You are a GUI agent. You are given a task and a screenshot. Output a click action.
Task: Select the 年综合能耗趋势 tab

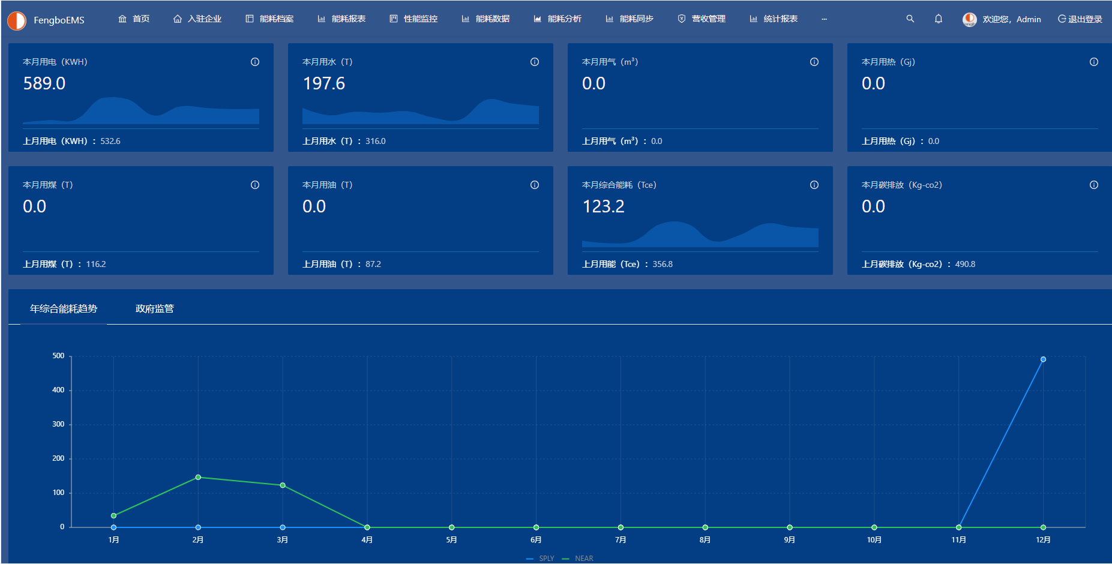(64, 308)
